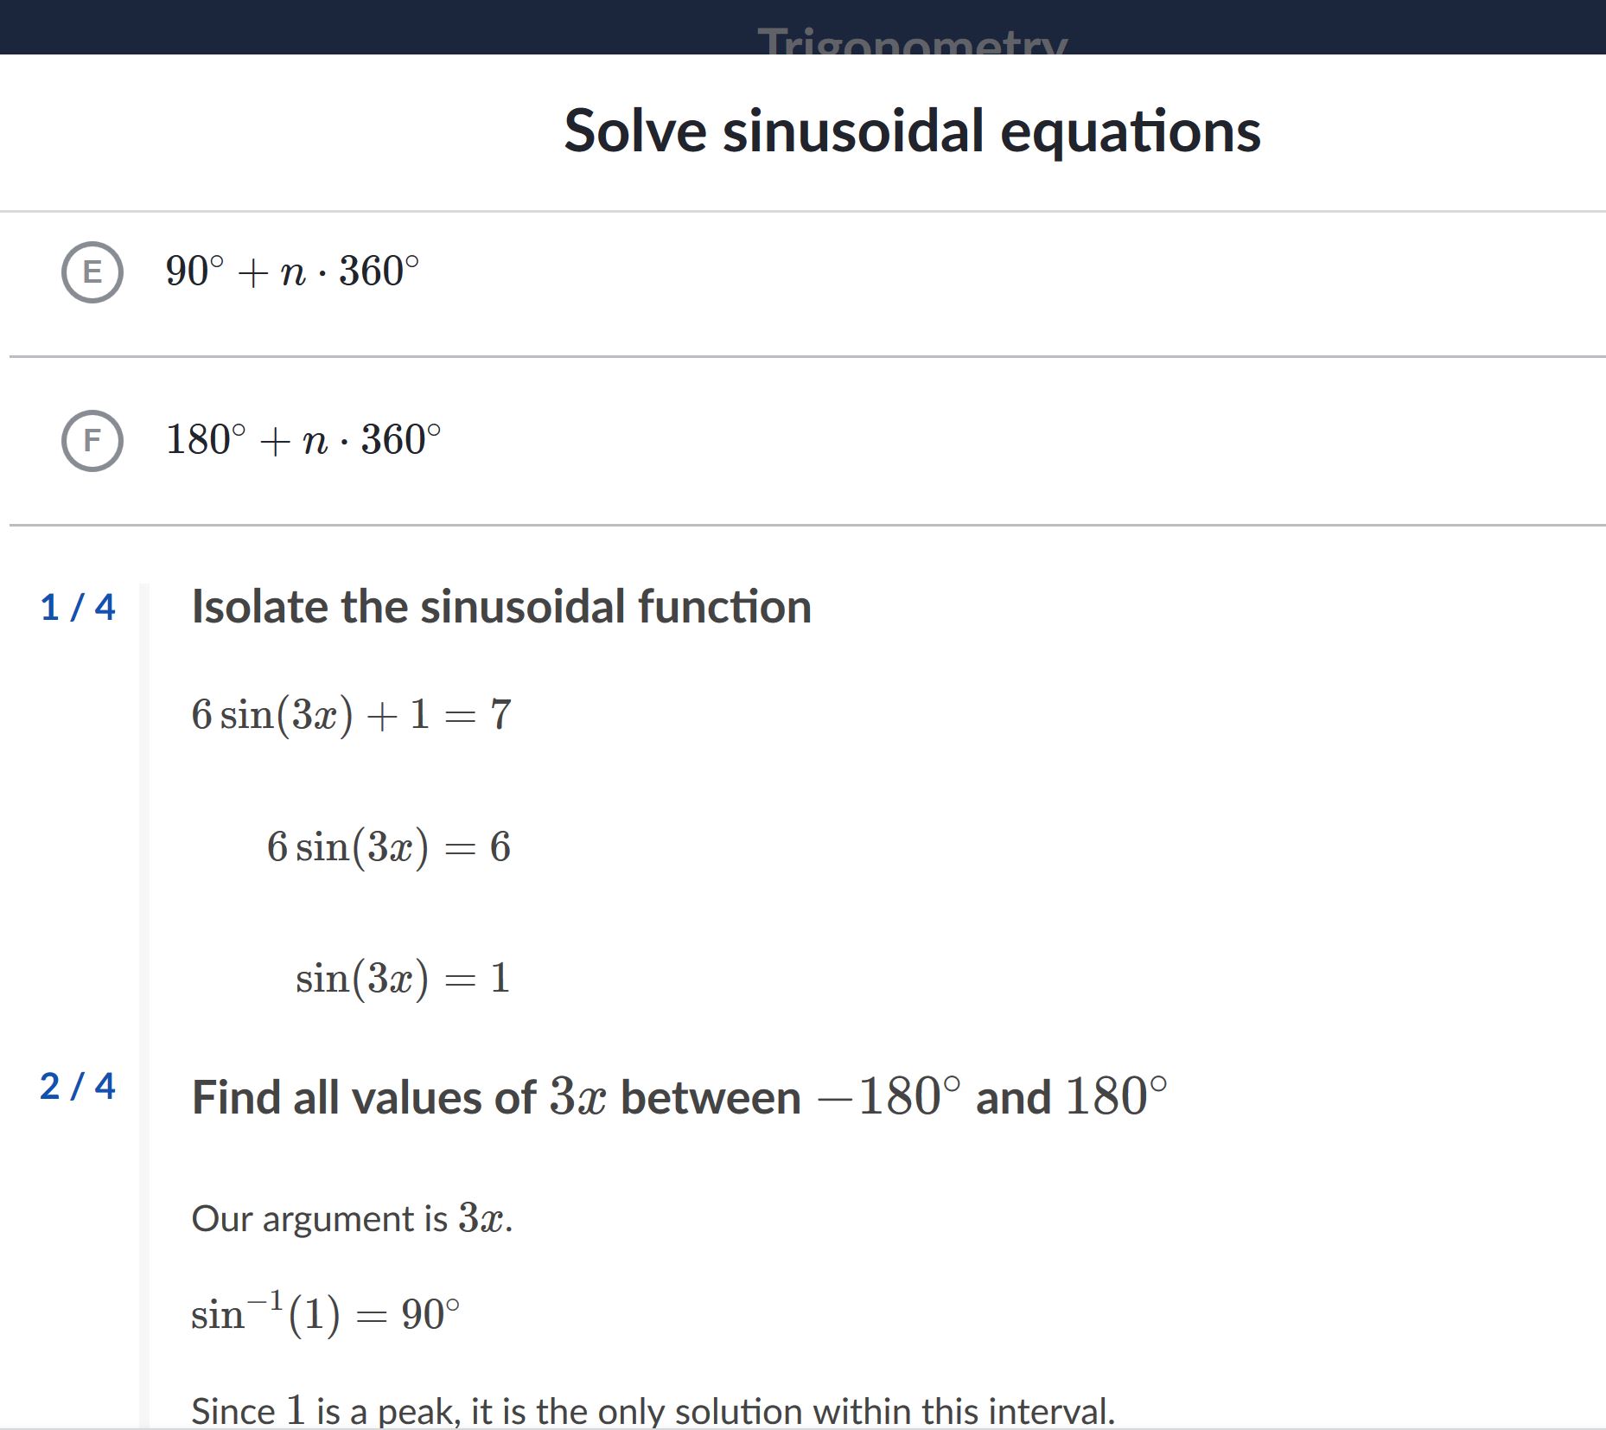Jump to hint step 1 / 4 label

tap(78, 607)
